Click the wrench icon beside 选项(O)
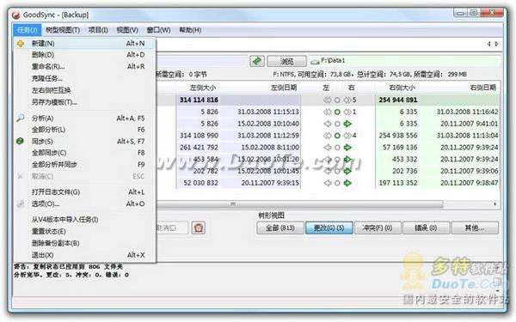 (x=21, y=204)
